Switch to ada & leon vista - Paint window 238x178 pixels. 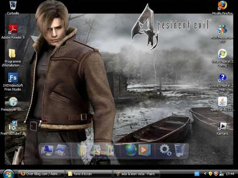[x=136, y=174]
